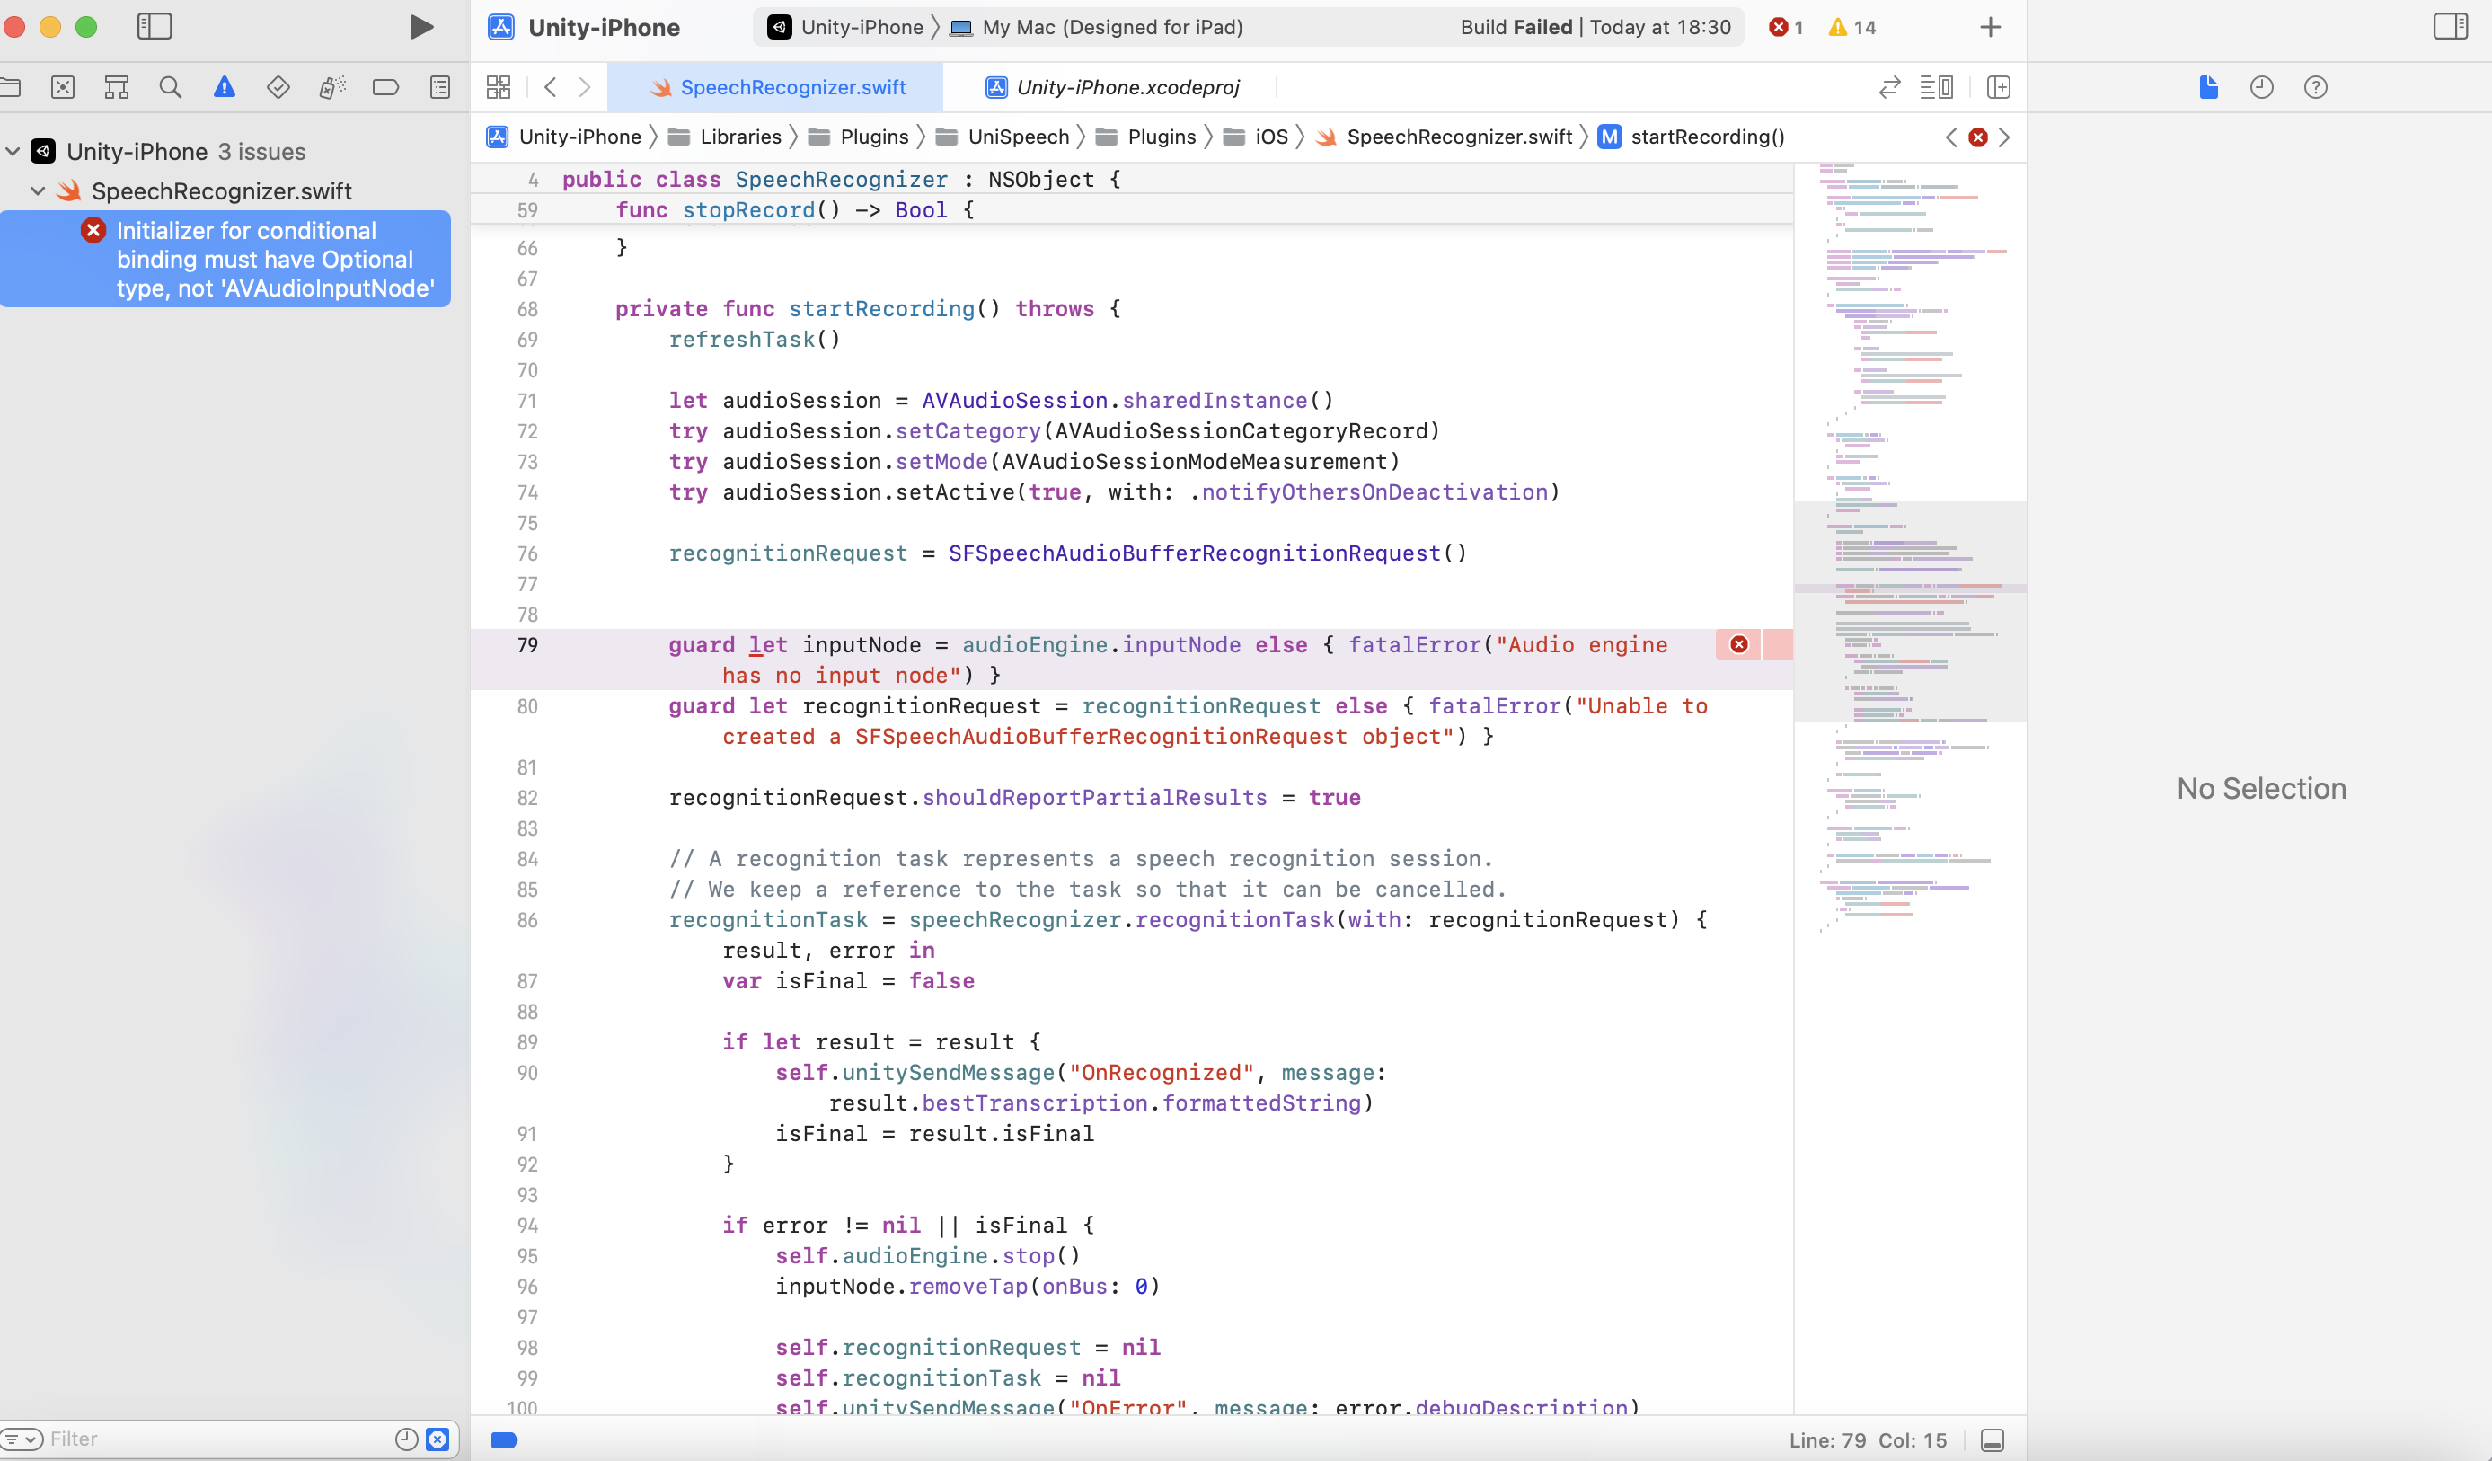This screenshot has width=2492, height=1461.
Task: Open the filter options dropdown icon
Action: point(22,1439)
